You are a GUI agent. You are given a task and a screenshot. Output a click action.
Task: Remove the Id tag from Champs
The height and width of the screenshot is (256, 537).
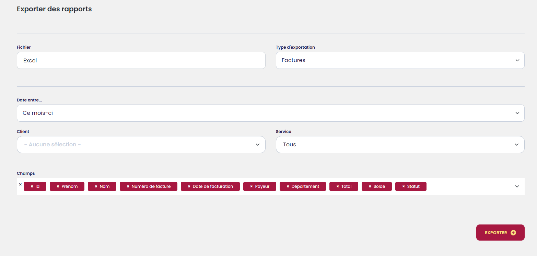pos(32,186)
